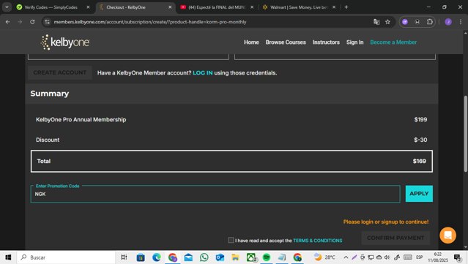Close the Walmart tab
The width and height of the screenshot is (468, 264).
[334, 7]
